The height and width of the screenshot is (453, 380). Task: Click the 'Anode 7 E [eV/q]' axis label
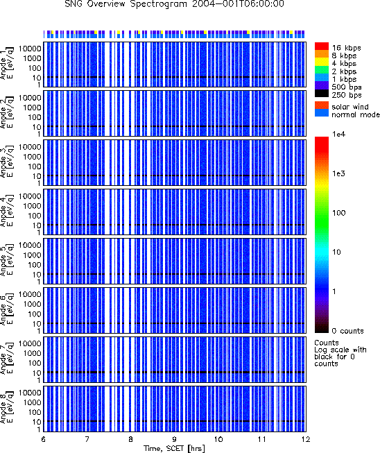point(7,359)
